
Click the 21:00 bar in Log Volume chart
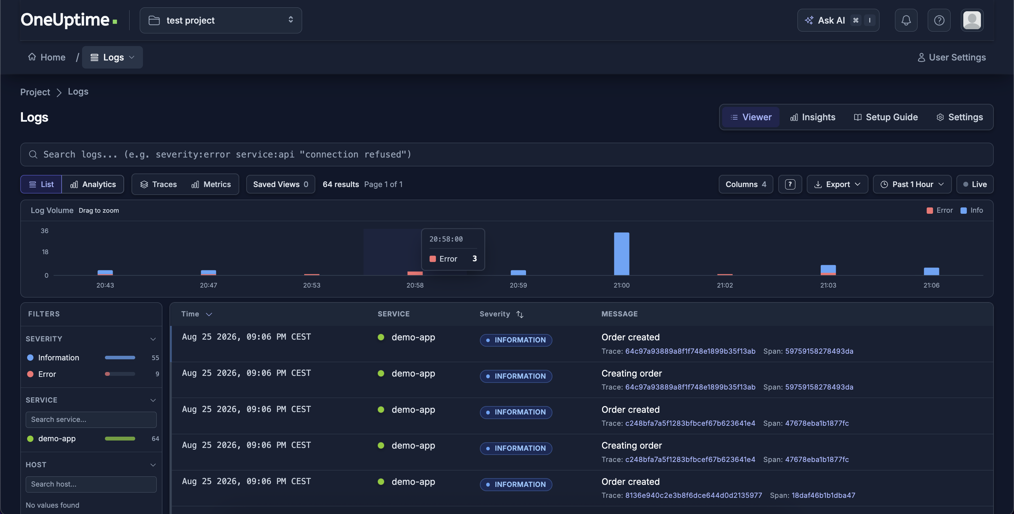pyautogui.click(x=621, y=254)
